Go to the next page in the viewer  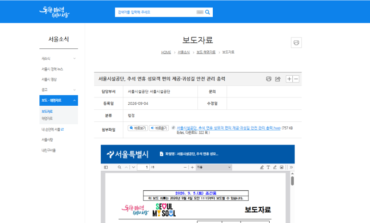click(134, 167)
